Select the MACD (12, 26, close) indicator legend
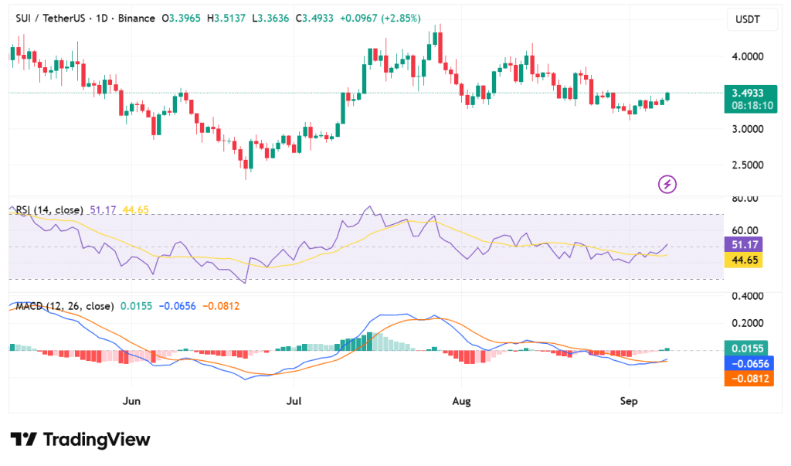The image size is (791, 466). coord(64,306)
